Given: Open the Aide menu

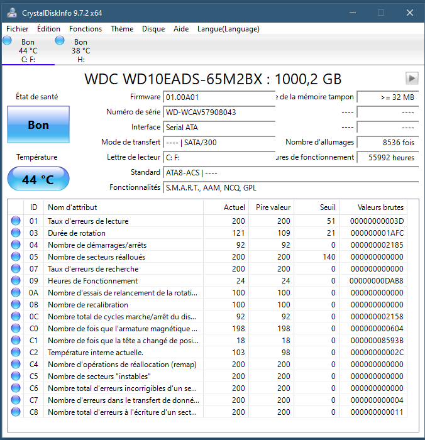Looking at the screenshot, I should pos(181,29).
